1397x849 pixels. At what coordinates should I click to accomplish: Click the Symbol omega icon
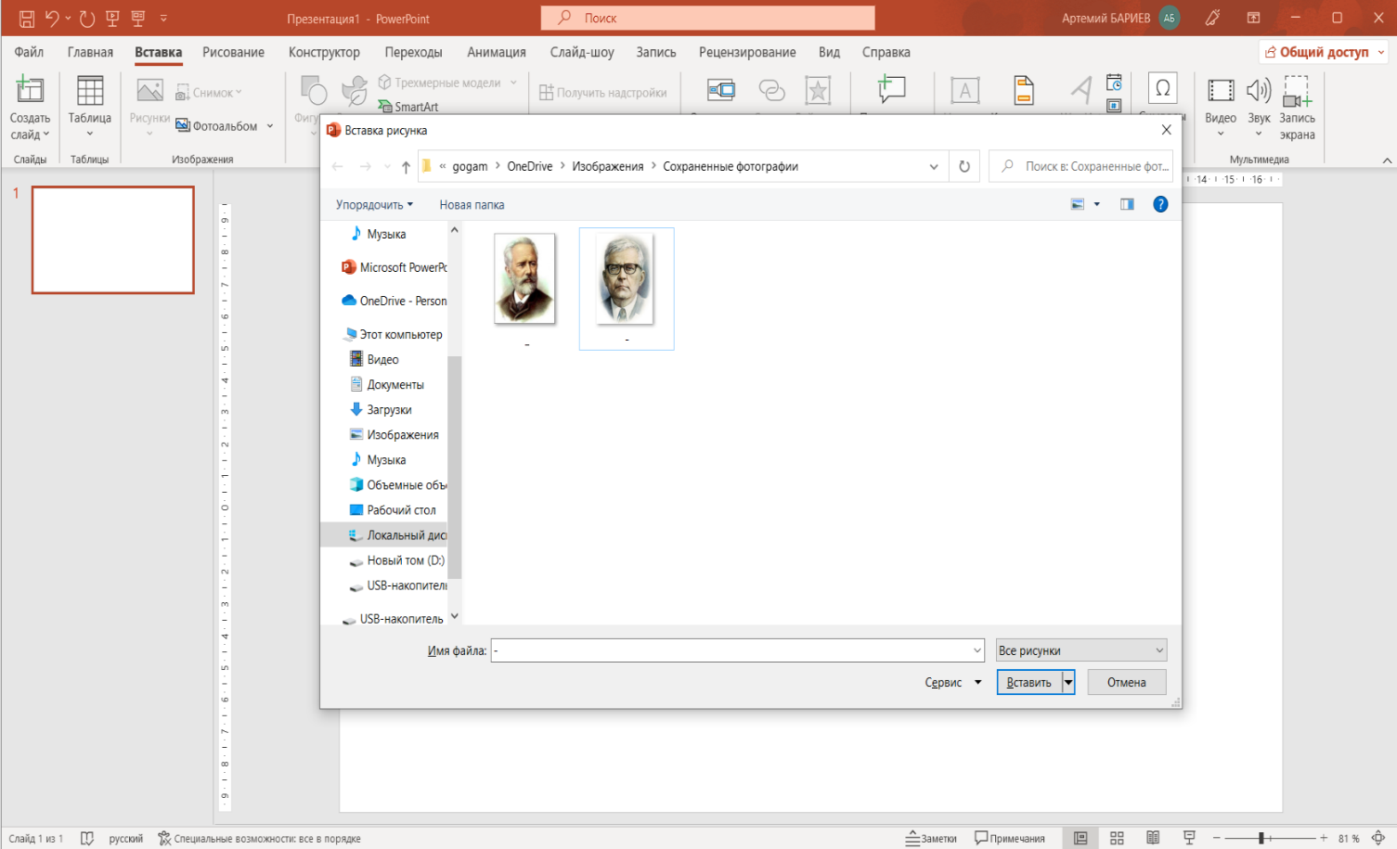click(1162, 89)
